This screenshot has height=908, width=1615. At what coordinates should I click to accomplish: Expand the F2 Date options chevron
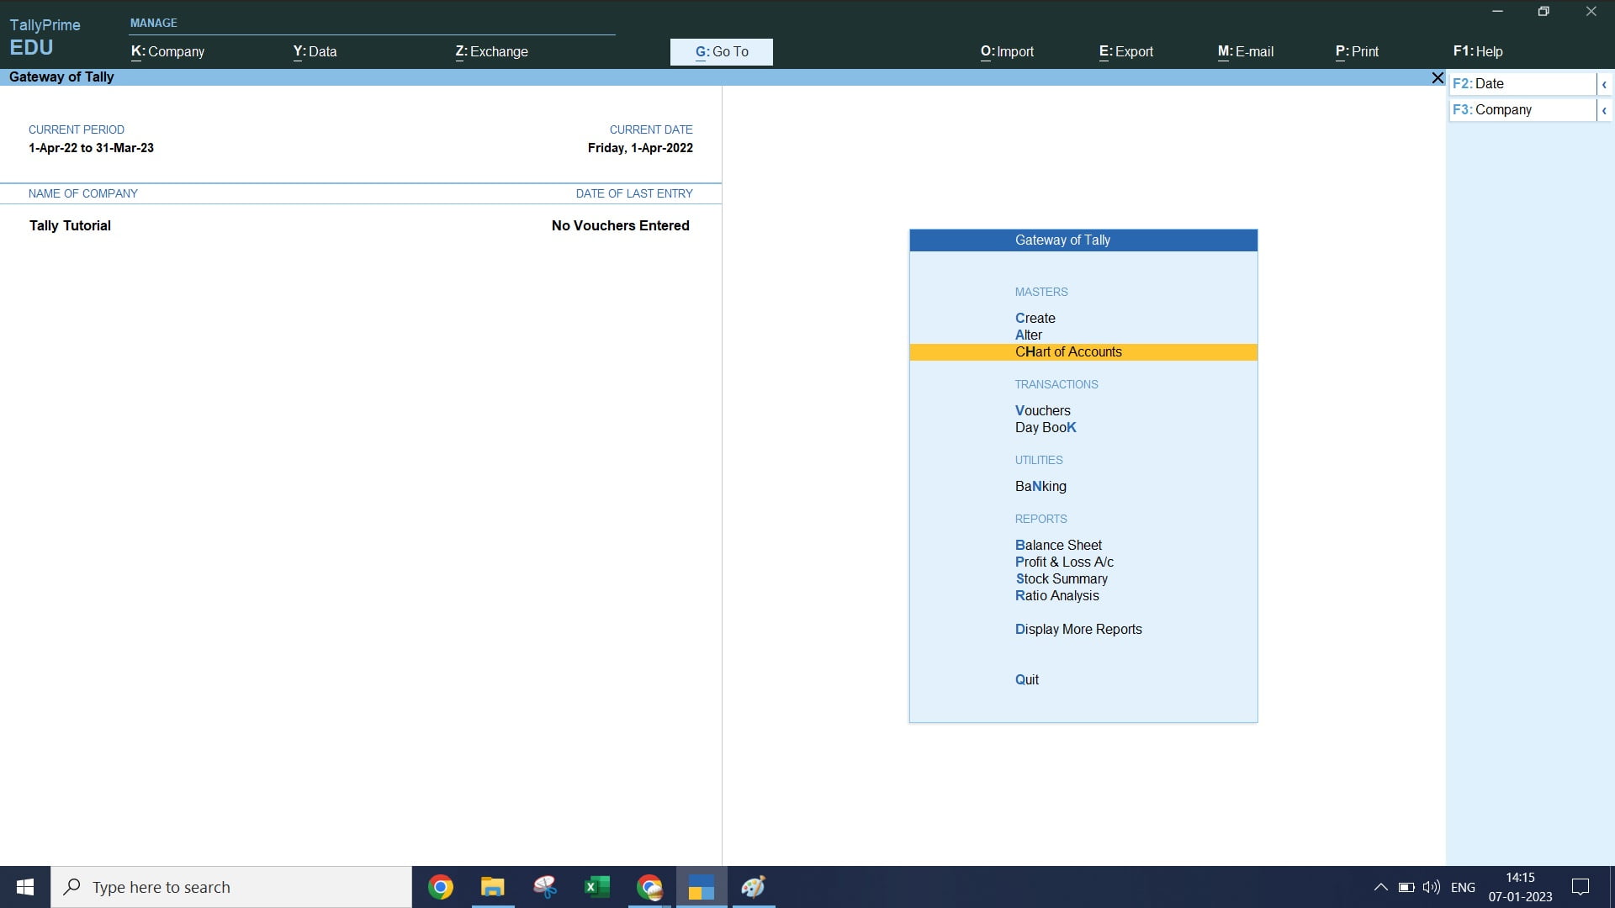(x=1604, y=84)
